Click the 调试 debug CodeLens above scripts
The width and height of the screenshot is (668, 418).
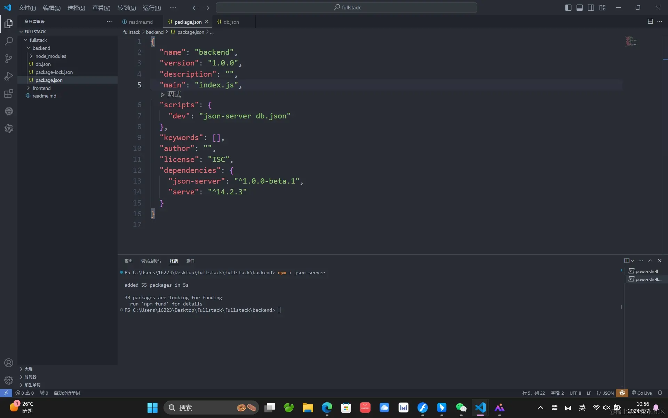(170, 94)
